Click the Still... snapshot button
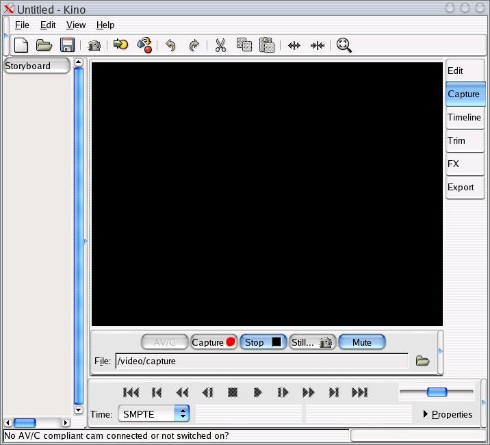 click(312, 342)
